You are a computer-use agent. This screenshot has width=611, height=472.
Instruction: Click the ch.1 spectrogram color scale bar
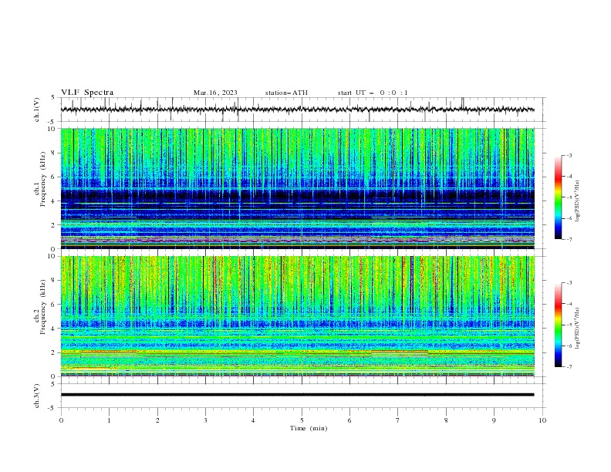[x=558, y=197]
